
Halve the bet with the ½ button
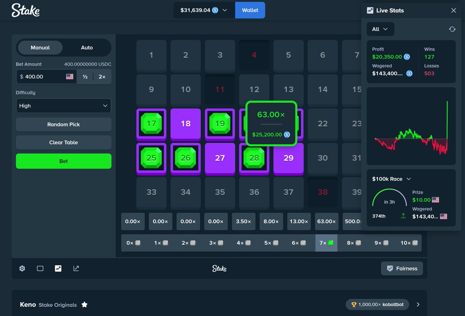point(85,77)
